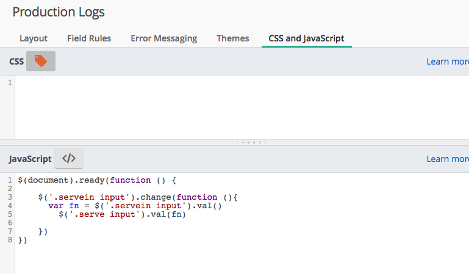
Task: Open Learn more link in CSS header
Action: click(447, 61)
